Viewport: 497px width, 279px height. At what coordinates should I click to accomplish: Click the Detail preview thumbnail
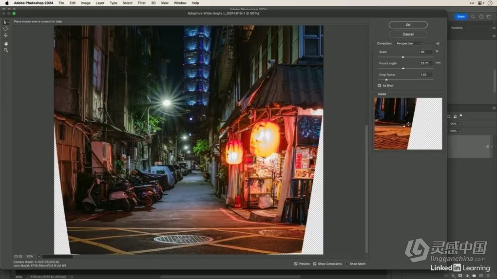click(x=408, y=124)
